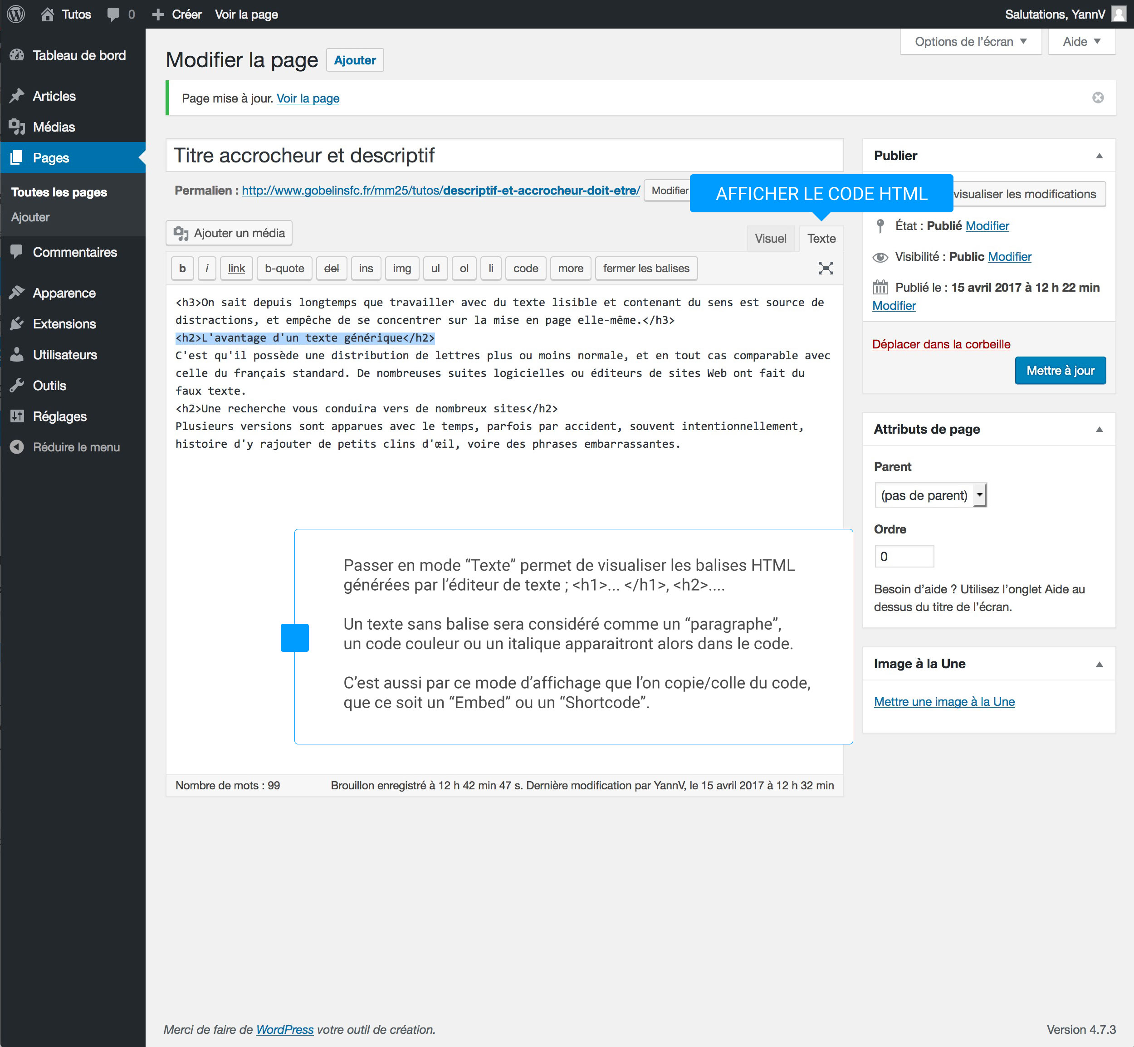The height and width of the screenshot is (1047, 1134).
Task: Insert del tag from toolbar
Action: click(x=332, y=269)
